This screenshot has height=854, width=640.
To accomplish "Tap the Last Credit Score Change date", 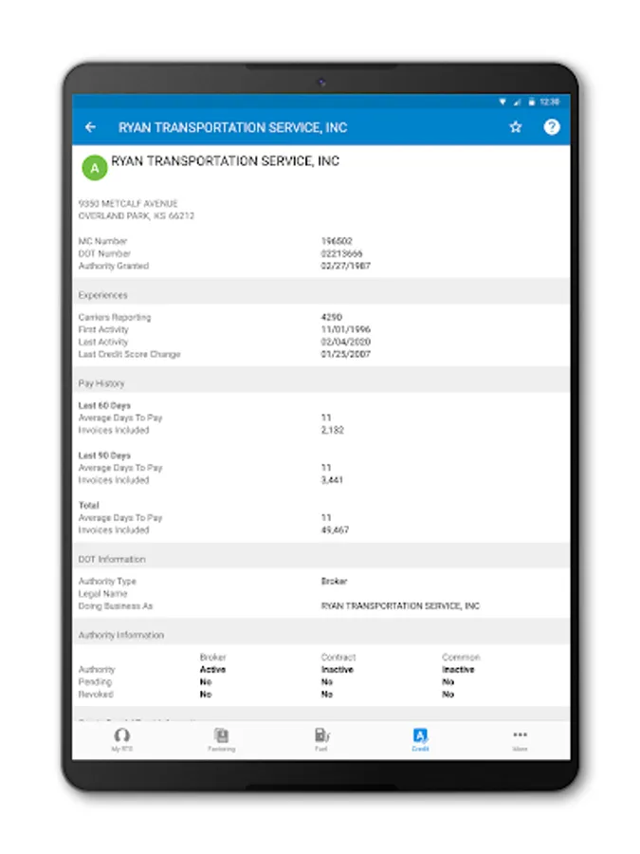I will (x=345, y=354).
